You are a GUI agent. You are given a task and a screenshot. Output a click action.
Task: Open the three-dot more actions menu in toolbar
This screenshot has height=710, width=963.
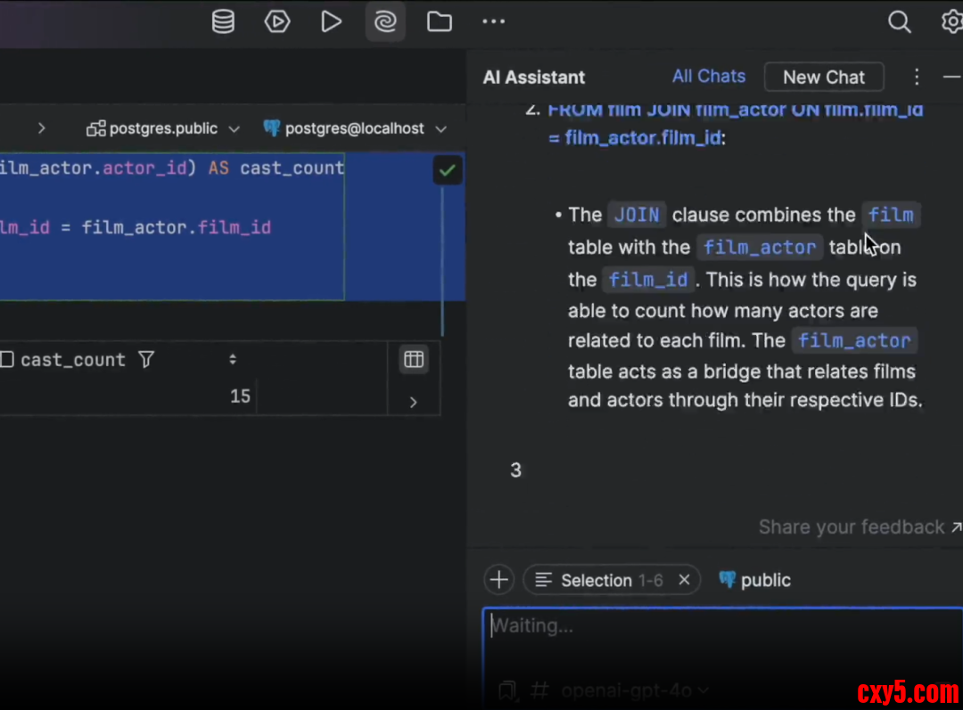coord(493,22)
